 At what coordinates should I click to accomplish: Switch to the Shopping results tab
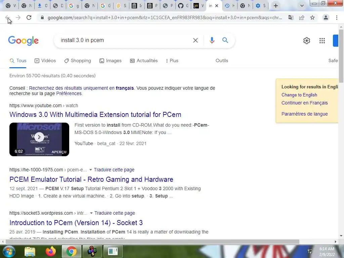click(x=78, y=61)
